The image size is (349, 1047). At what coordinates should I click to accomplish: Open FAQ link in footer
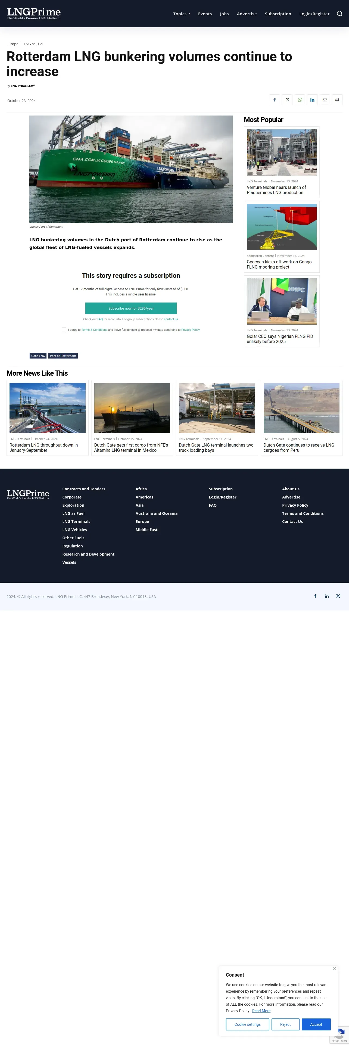point(213,505)
